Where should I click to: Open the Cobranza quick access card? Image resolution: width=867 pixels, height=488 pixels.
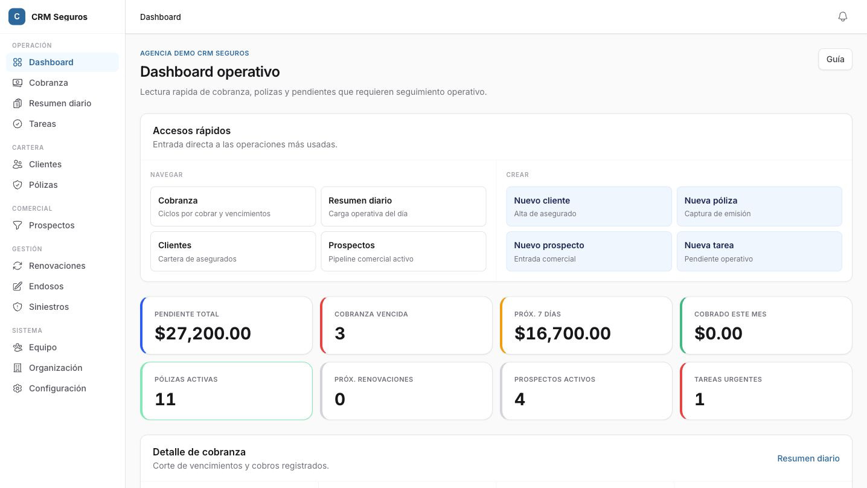pos(233,207)
